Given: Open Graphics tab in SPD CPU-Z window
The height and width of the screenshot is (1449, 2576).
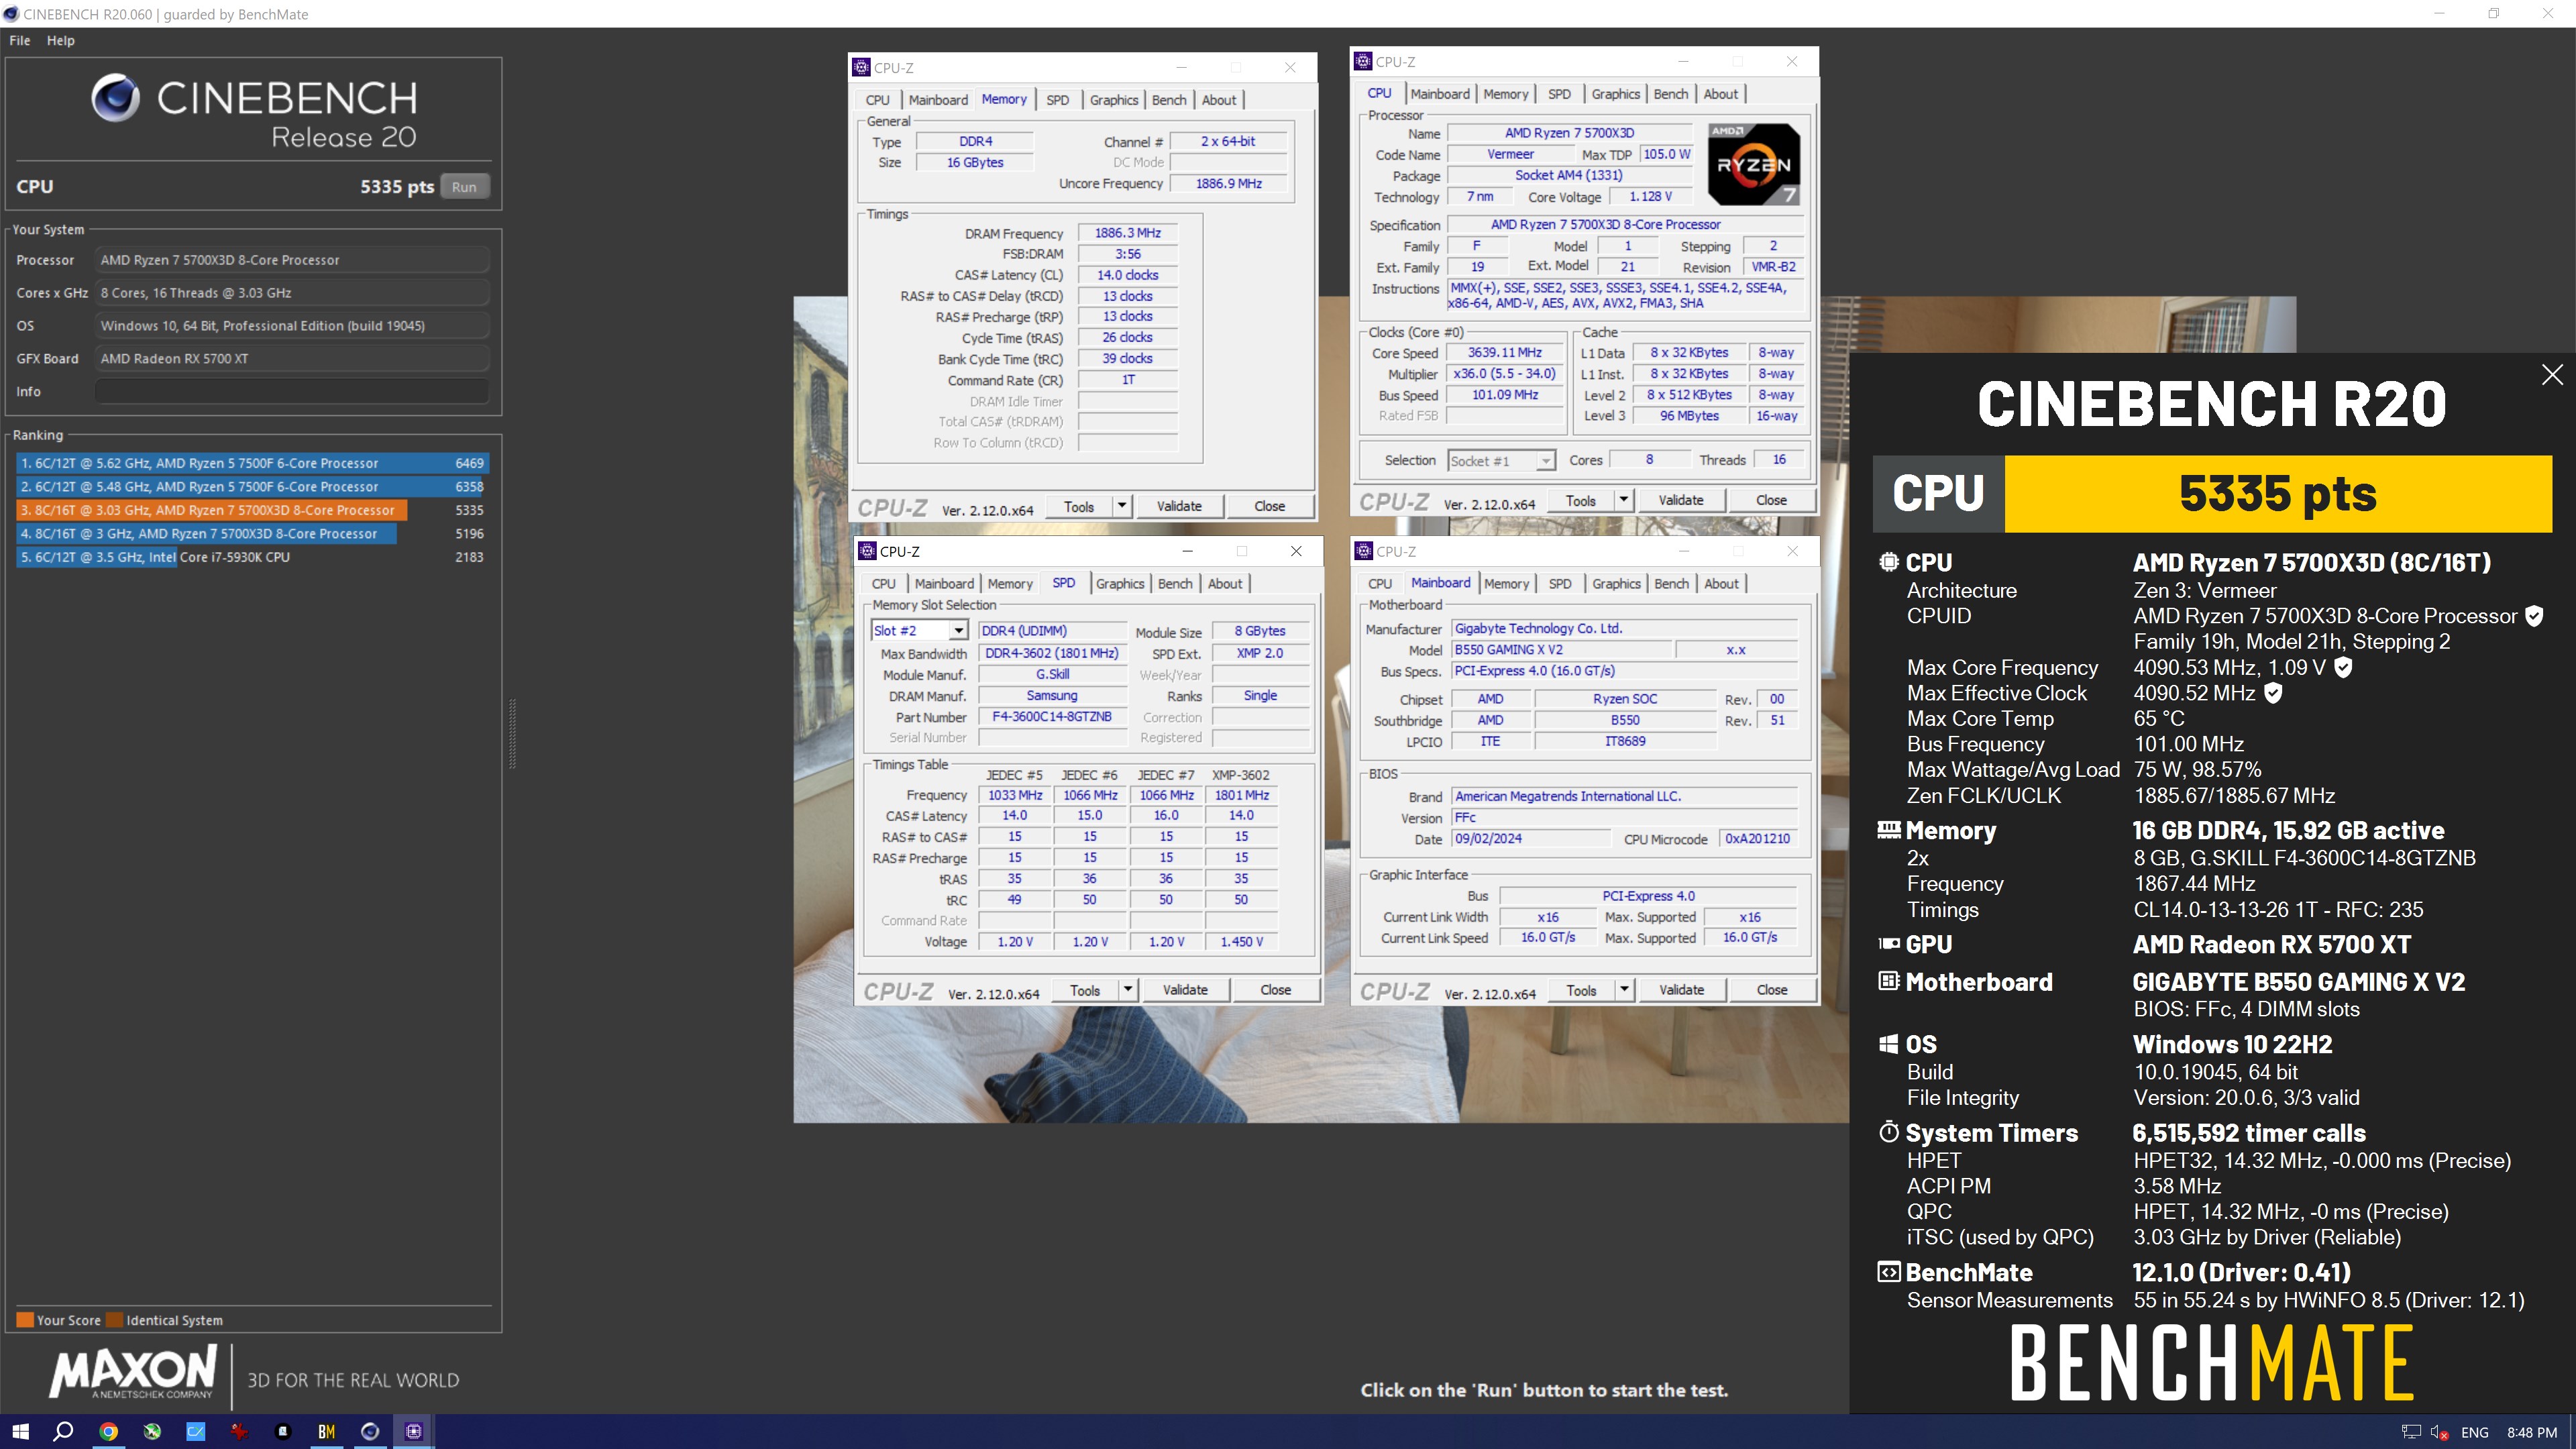Looking at the screenshot, I should coord(1119,584).
